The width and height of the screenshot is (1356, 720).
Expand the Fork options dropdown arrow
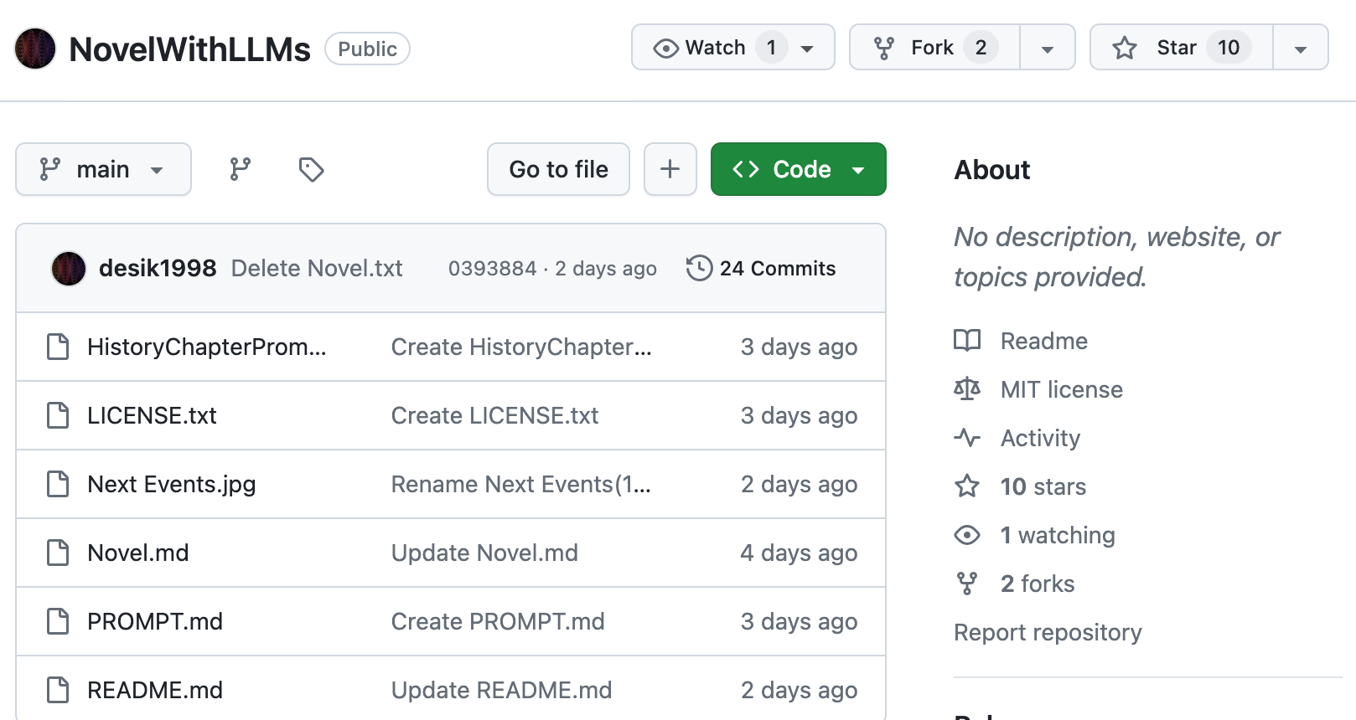pos(1048,48)
